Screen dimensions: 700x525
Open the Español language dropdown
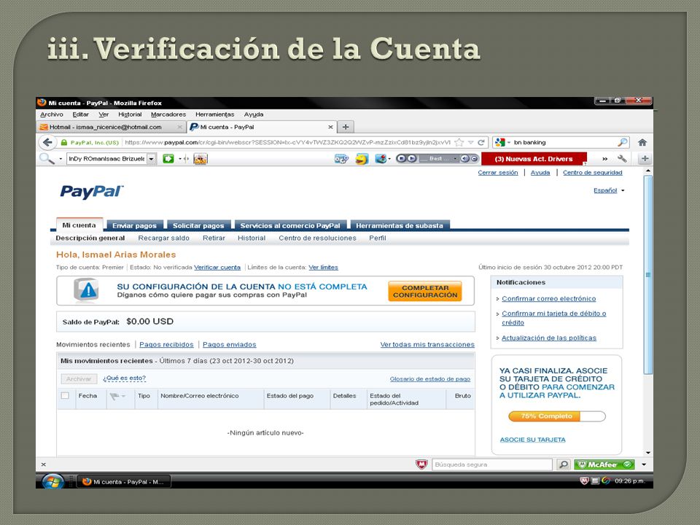(x=609, y=190)
